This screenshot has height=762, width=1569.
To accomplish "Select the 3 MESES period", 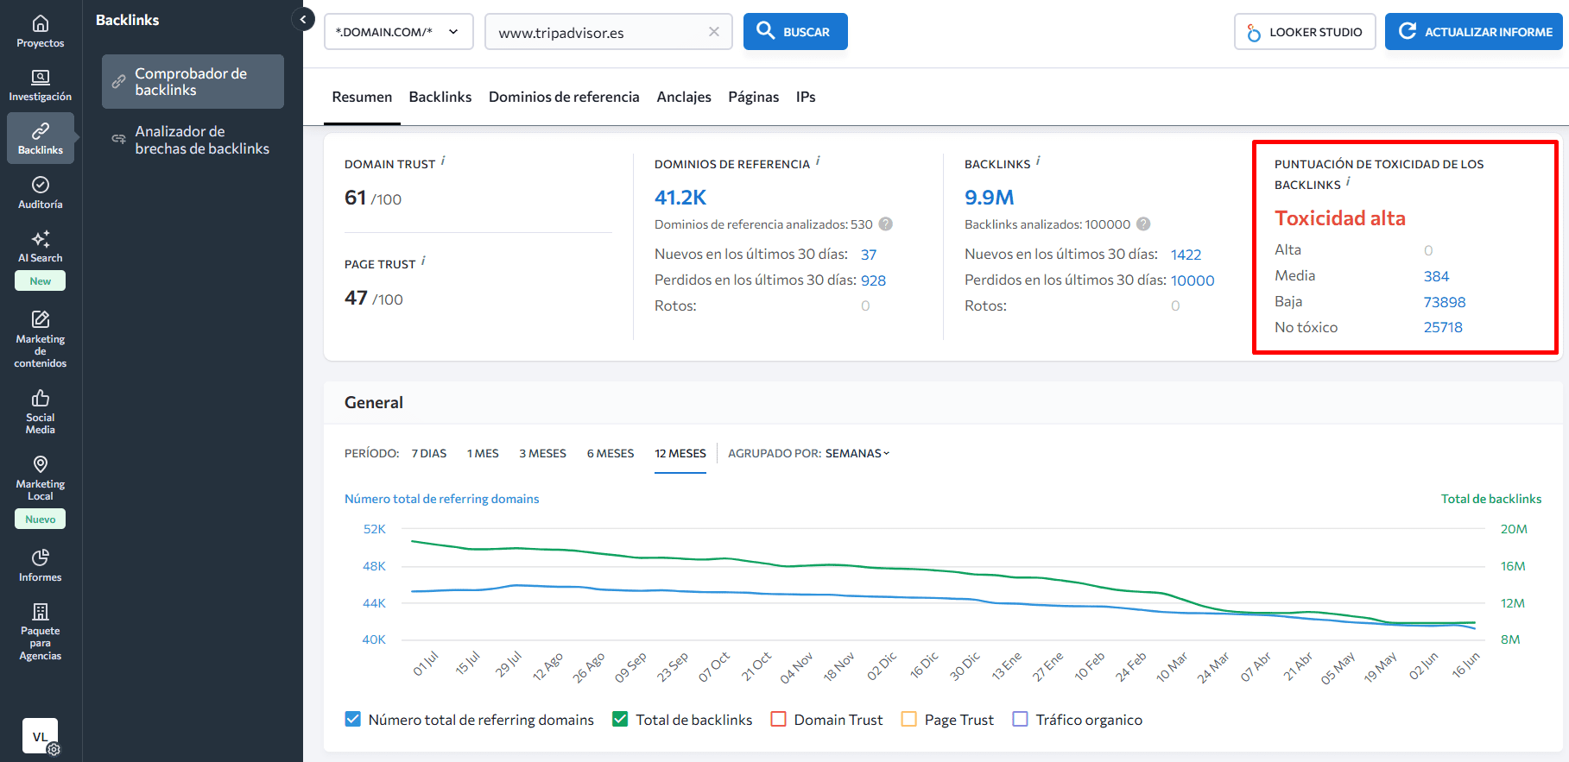I will point(542,453).
